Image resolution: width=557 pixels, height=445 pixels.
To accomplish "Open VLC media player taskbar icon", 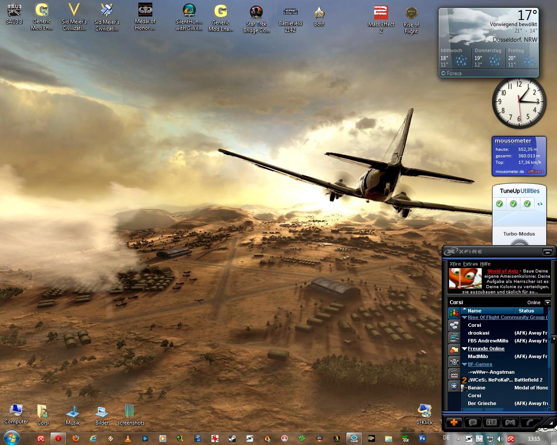I will (128, 438).
